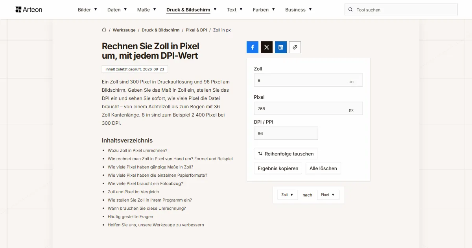
Task: Jump to Fotoabzug pixel section
Action: click(x=146, y=183)
